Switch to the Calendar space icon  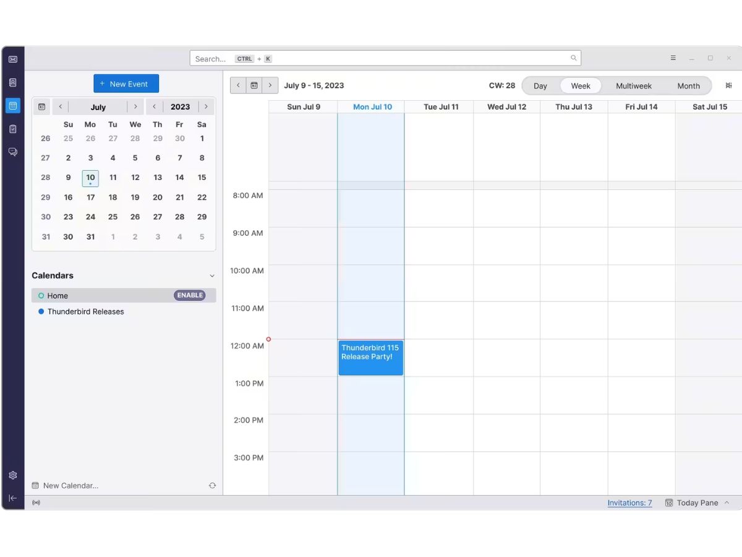[13, 106]
